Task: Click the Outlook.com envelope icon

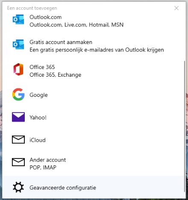Action: click(18, 19)
